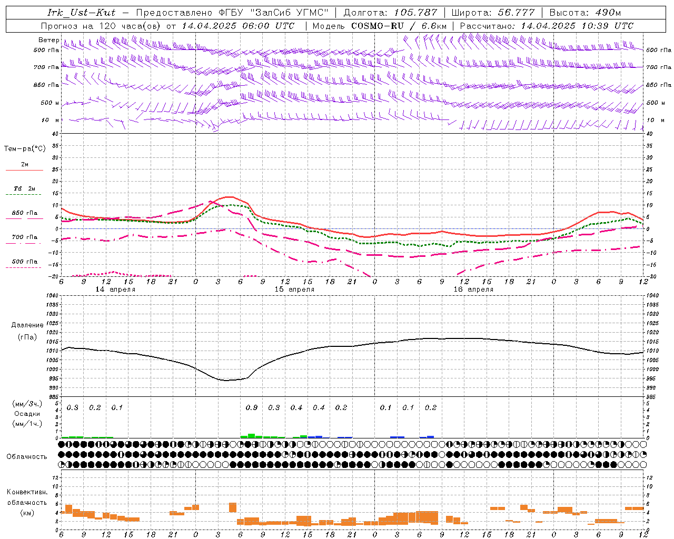The width and height of the screenshot is (674, 539).
Task: Click the Модель COSMO-RU / 6.6км text
Action: coord(380,26)
